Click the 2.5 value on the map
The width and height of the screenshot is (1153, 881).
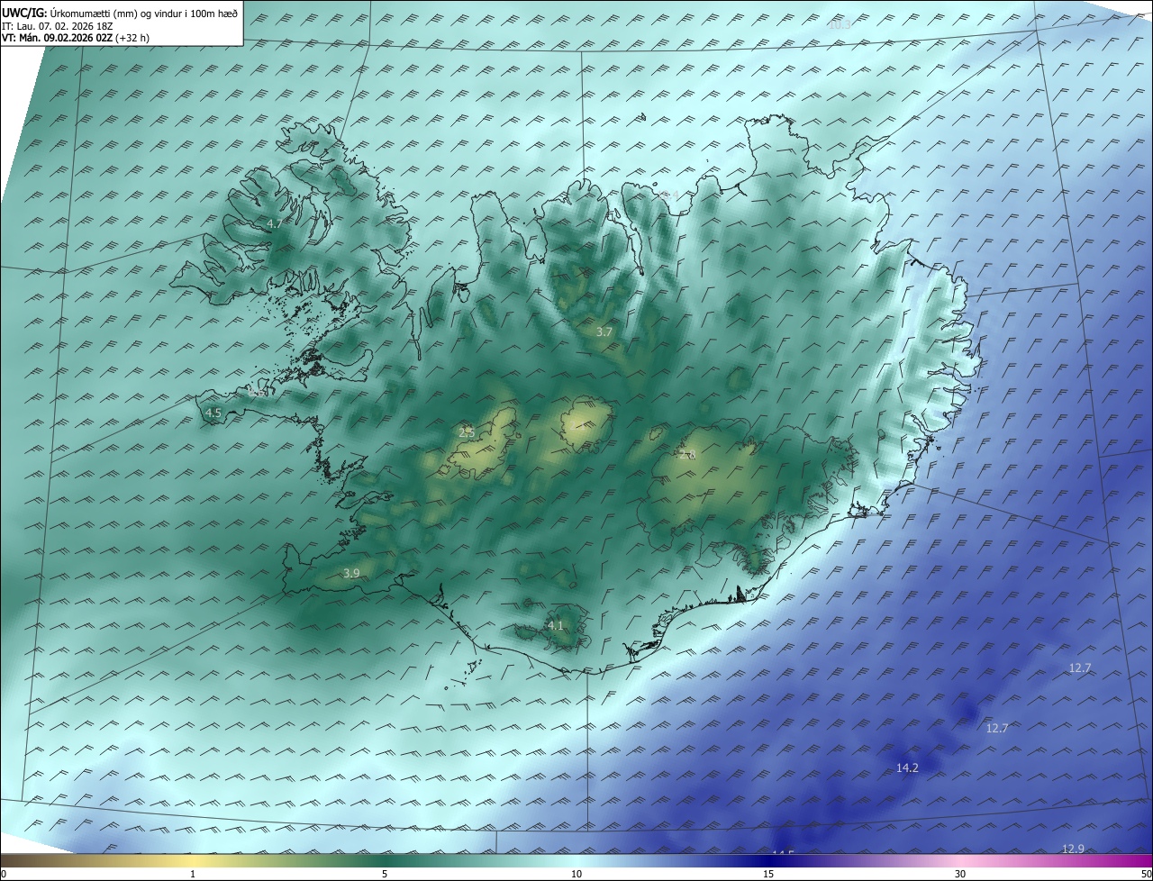[467, 432]
